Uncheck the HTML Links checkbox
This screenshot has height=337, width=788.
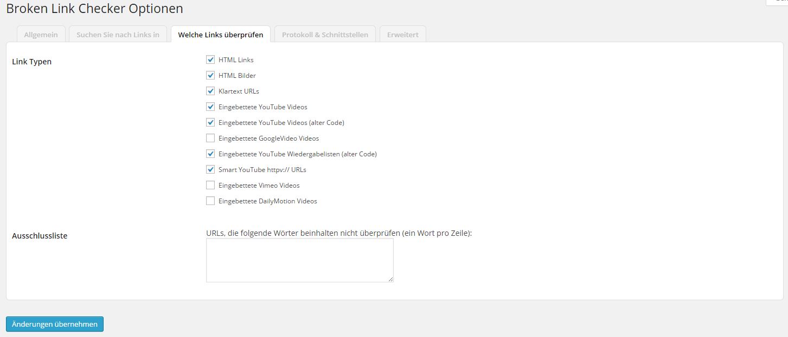click(x=210, y=60)
